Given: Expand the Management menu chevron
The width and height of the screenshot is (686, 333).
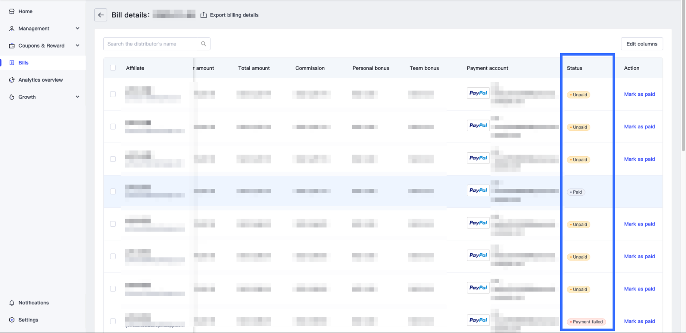Looking at the screenshot, I should (x=77, y=29).
